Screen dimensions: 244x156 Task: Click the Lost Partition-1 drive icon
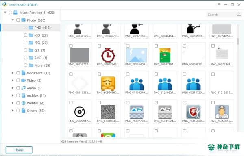point(15,12)
